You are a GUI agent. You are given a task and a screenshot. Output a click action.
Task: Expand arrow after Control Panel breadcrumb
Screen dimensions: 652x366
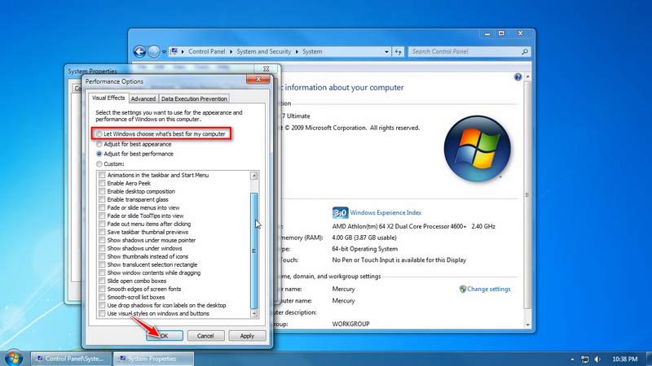231,52
